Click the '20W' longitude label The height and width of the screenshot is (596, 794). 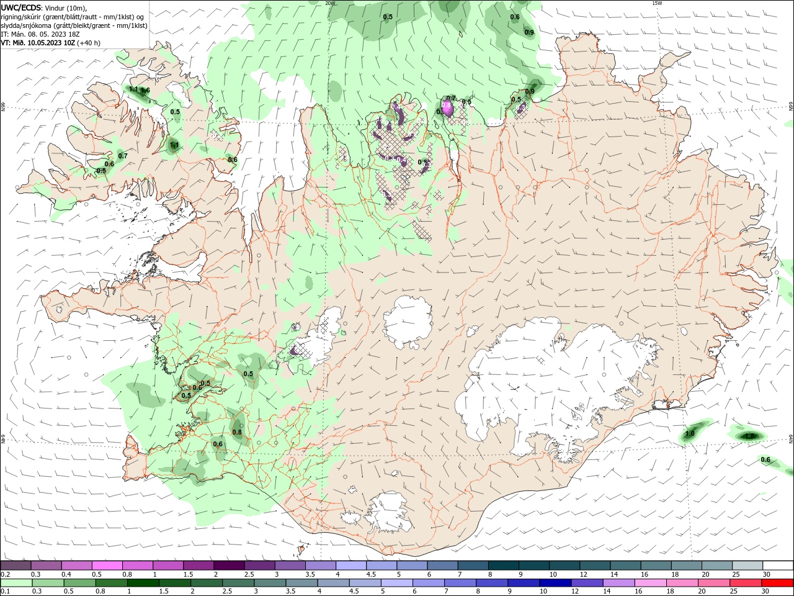[331, 3]
